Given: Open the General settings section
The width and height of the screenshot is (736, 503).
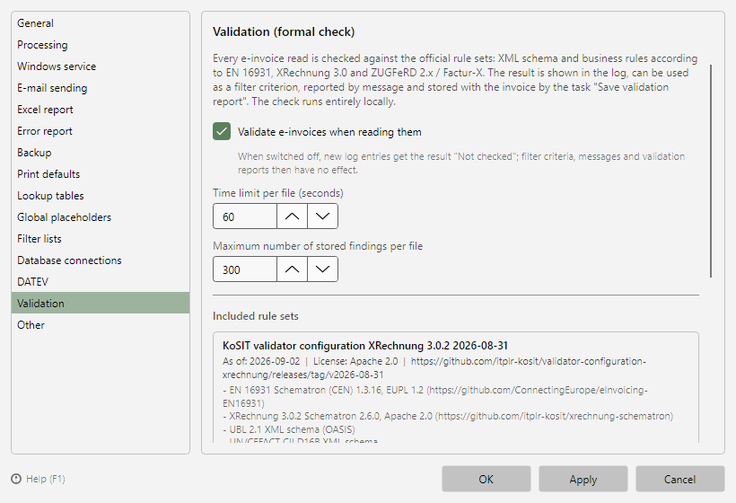Looking at the screenshot, I should coord(101,23).
